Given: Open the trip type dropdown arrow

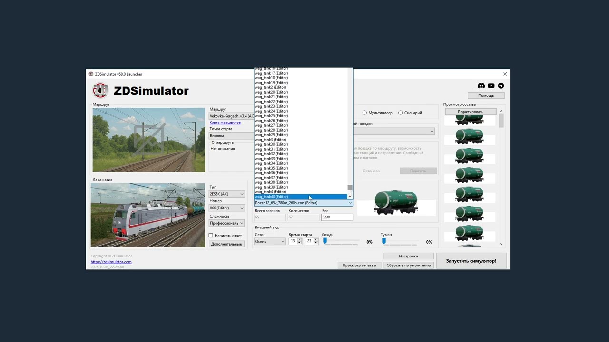Looking at the screenshot, I should [x=432, y=132].
